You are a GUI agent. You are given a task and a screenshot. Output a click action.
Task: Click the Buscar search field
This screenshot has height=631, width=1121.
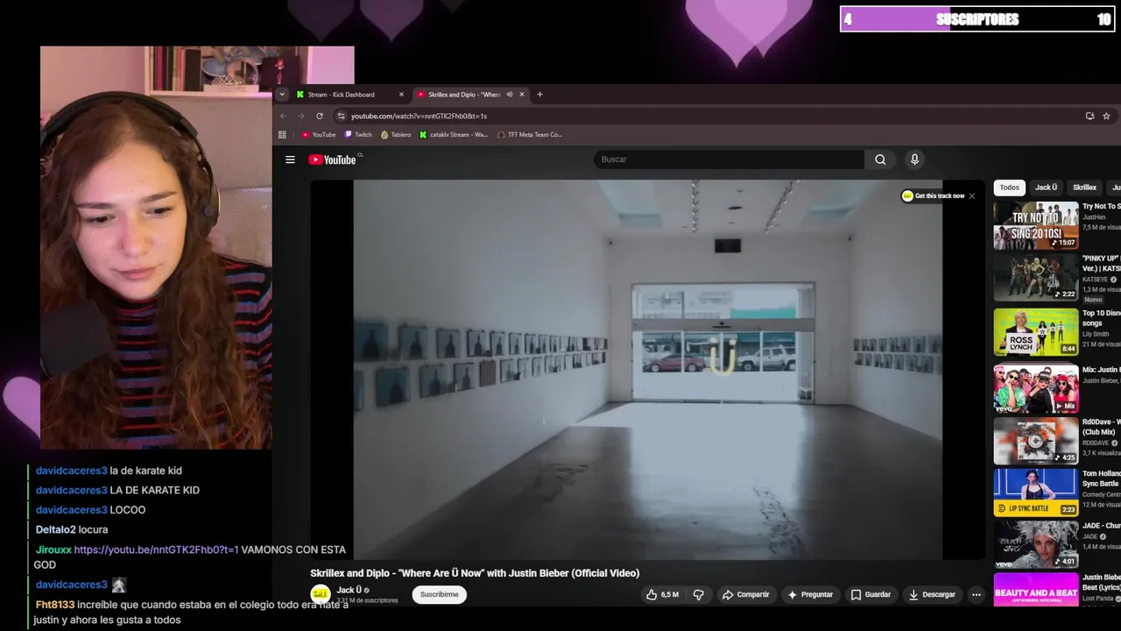click(729, 160)
